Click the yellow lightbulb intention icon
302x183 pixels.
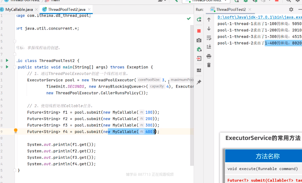coord(15,131)
